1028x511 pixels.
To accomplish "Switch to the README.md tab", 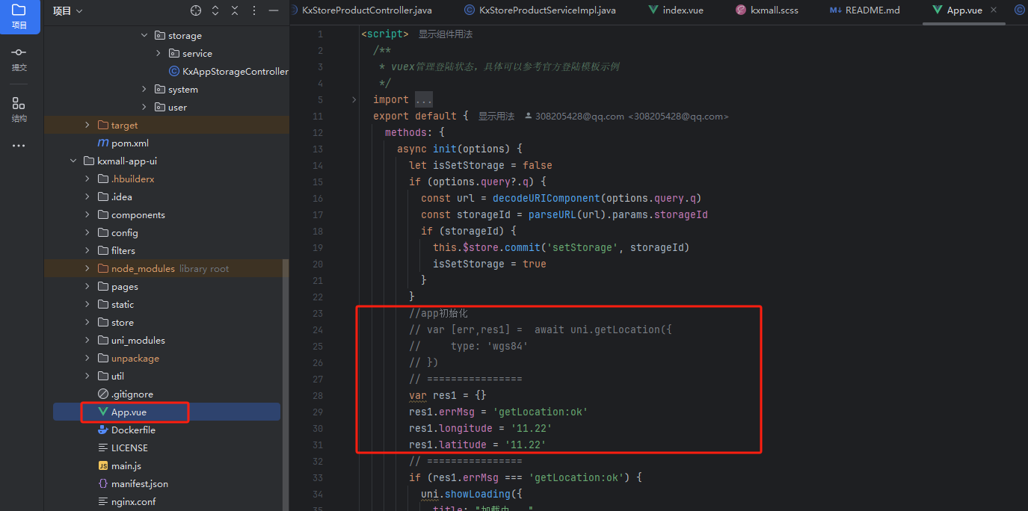I will [x=864, y=10].
